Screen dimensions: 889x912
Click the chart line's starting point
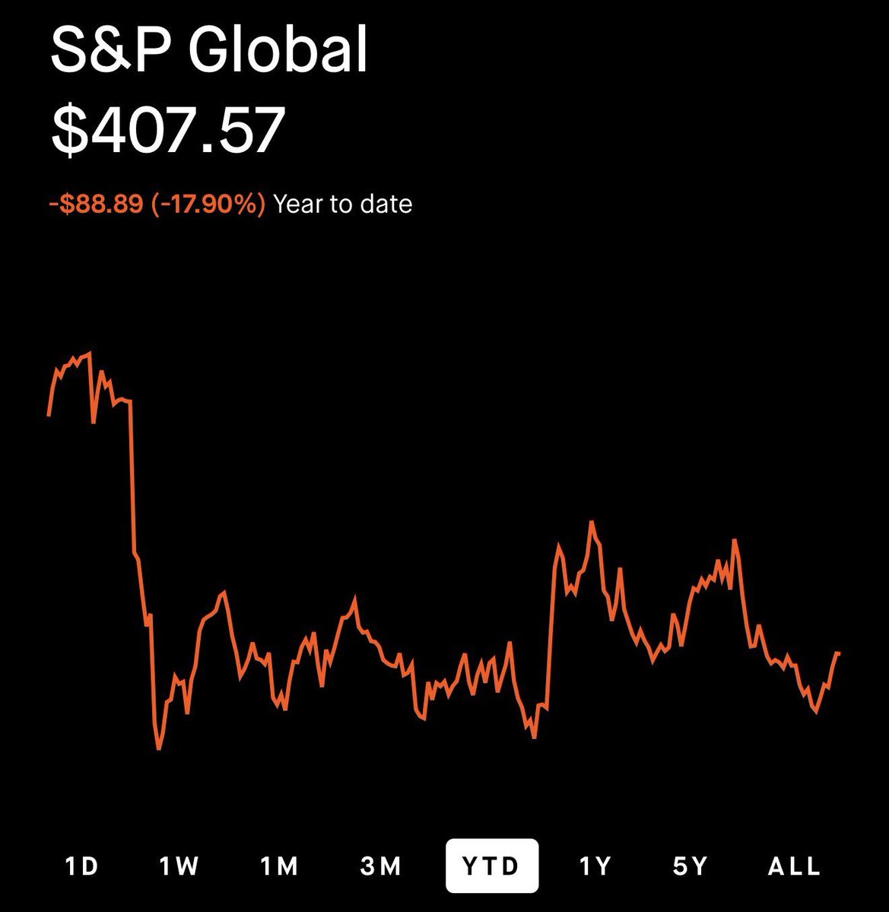click(49, 415)
